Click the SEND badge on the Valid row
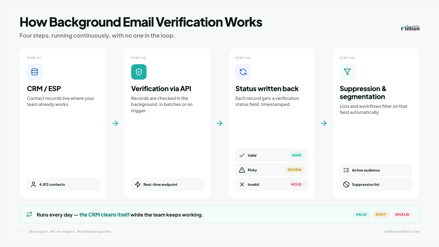Screen dimensions: 439x247 click(x=297, y=155)
